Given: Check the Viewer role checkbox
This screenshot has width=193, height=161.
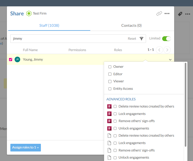Looking at the screenshot, I should (110, 81).
